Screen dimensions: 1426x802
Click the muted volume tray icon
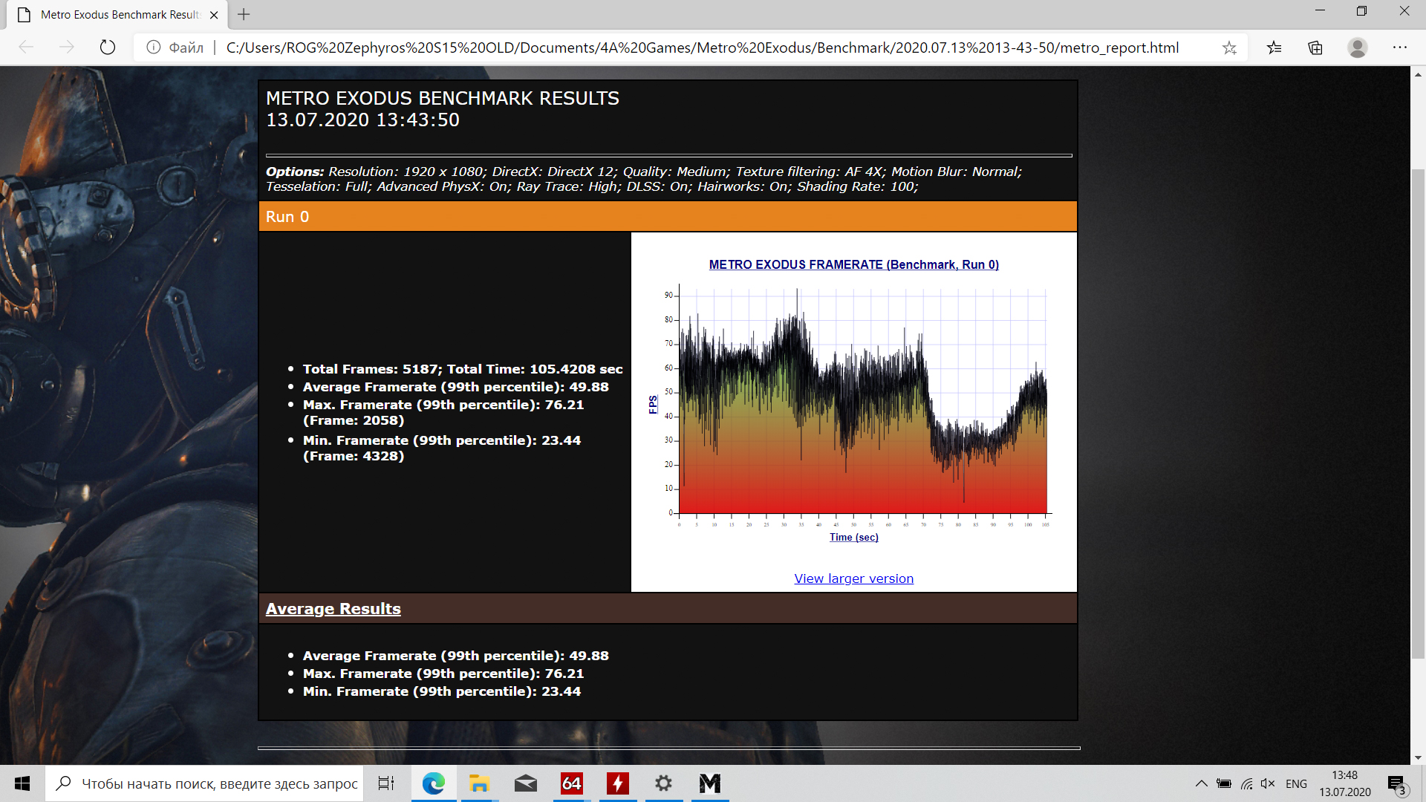pos(1268,783)
